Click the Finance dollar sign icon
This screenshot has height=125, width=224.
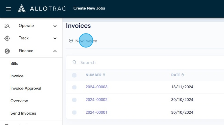click(7, 51)
